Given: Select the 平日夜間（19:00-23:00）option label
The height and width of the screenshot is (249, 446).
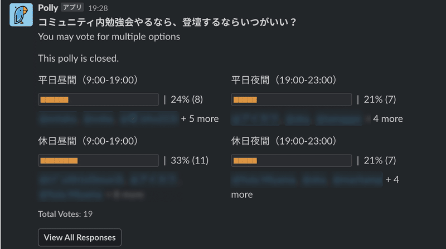Looking at the screenshot, I should pos(284,80).
